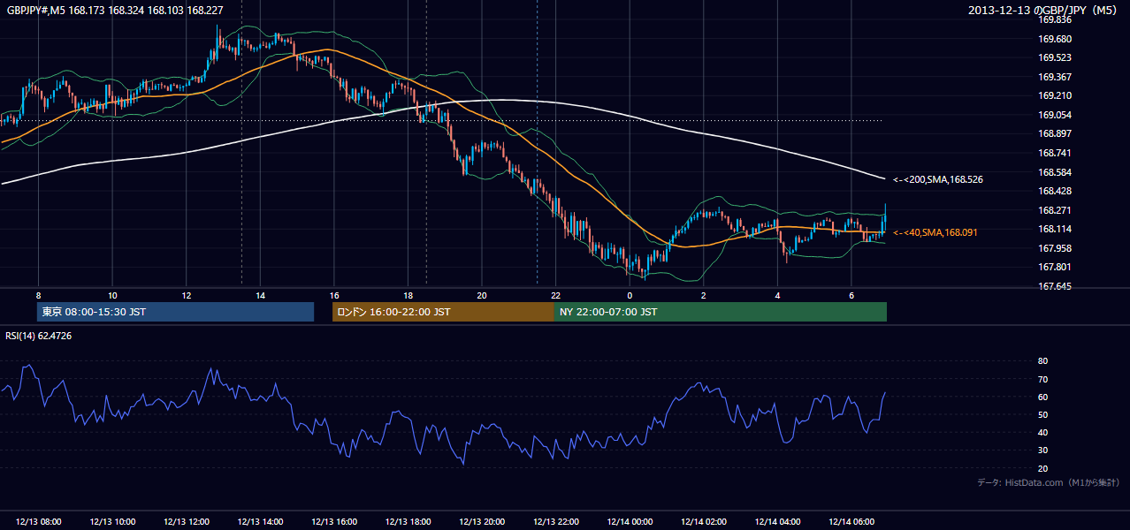1130x530 pixels.
Task: Click the 12/14 02:00 bottom time label
Action: pos(704,522)
